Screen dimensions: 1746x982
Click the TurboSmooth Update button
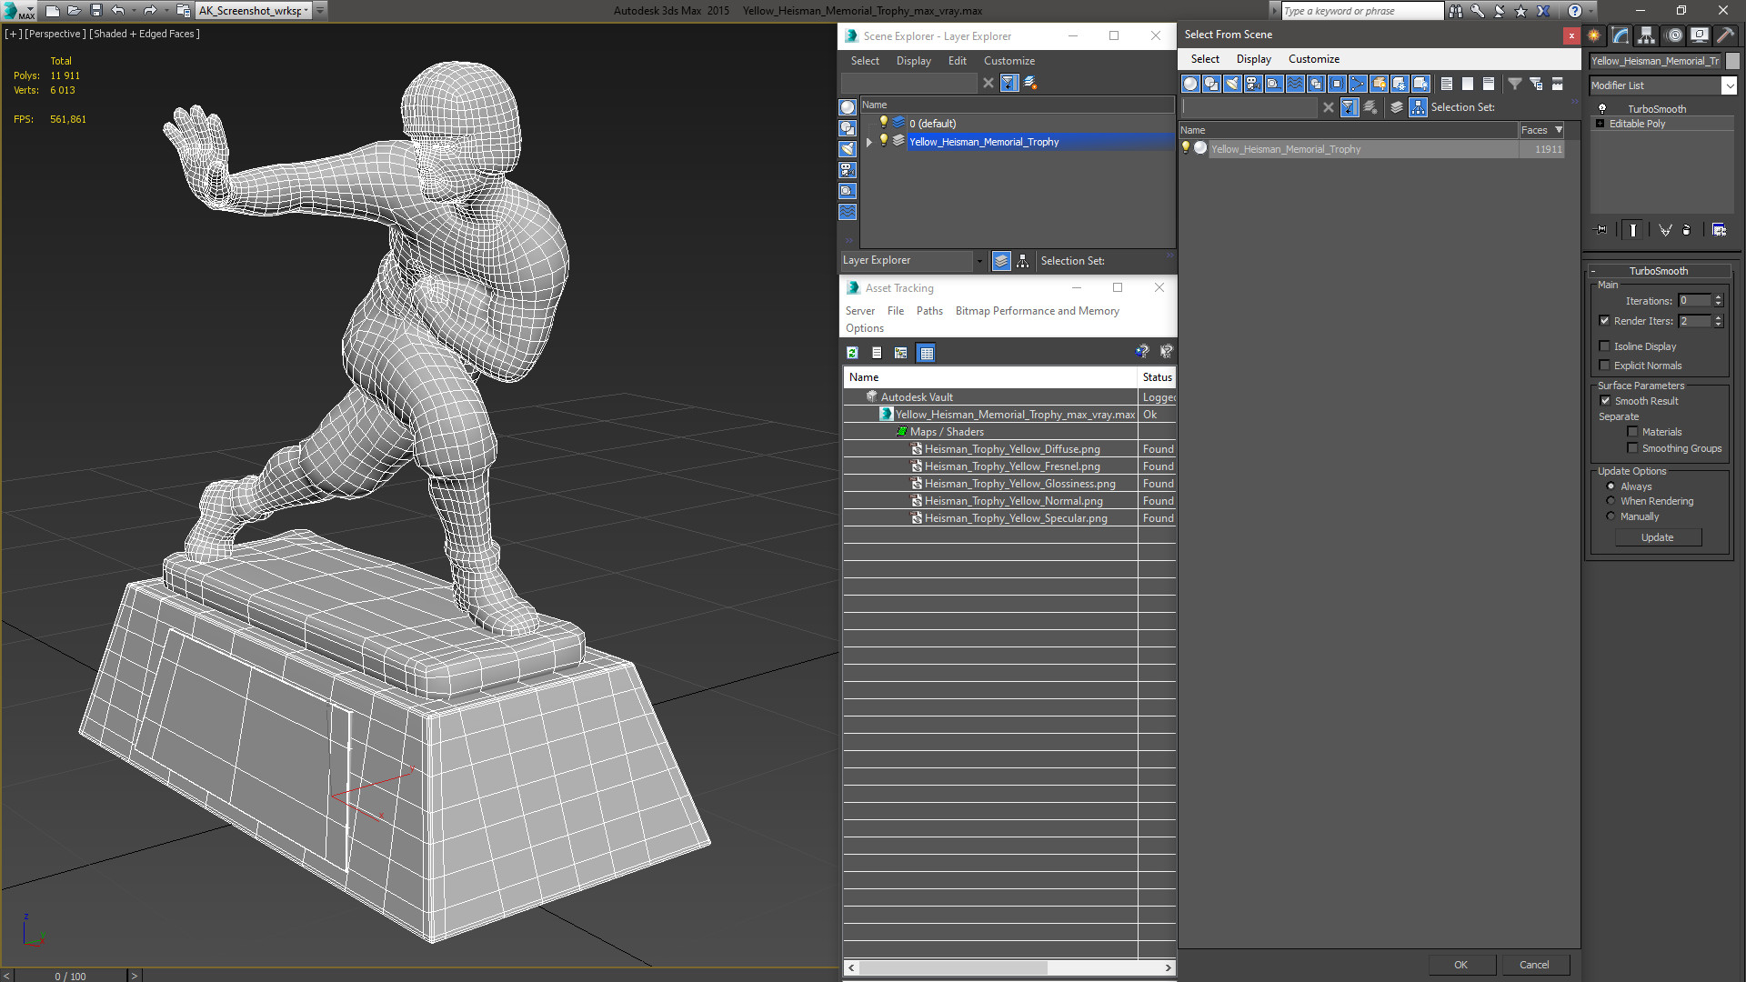(x=1657, y=537)
